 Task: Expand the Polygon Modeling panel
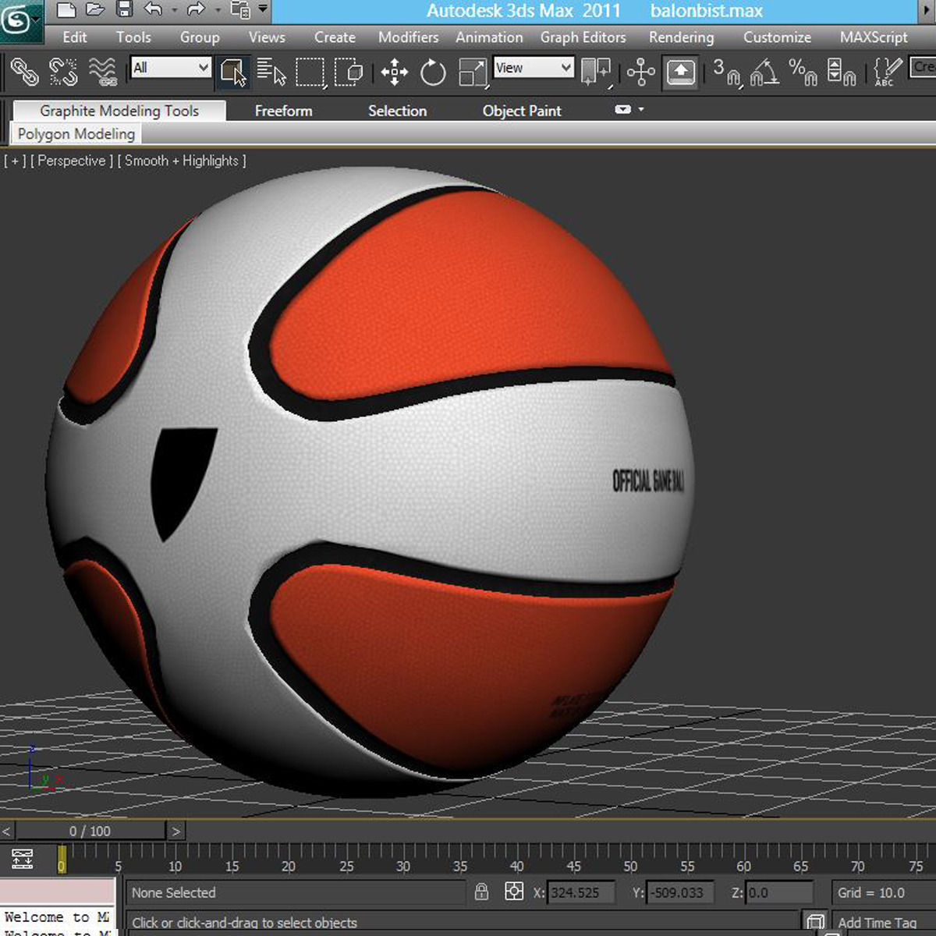point(76,133)
